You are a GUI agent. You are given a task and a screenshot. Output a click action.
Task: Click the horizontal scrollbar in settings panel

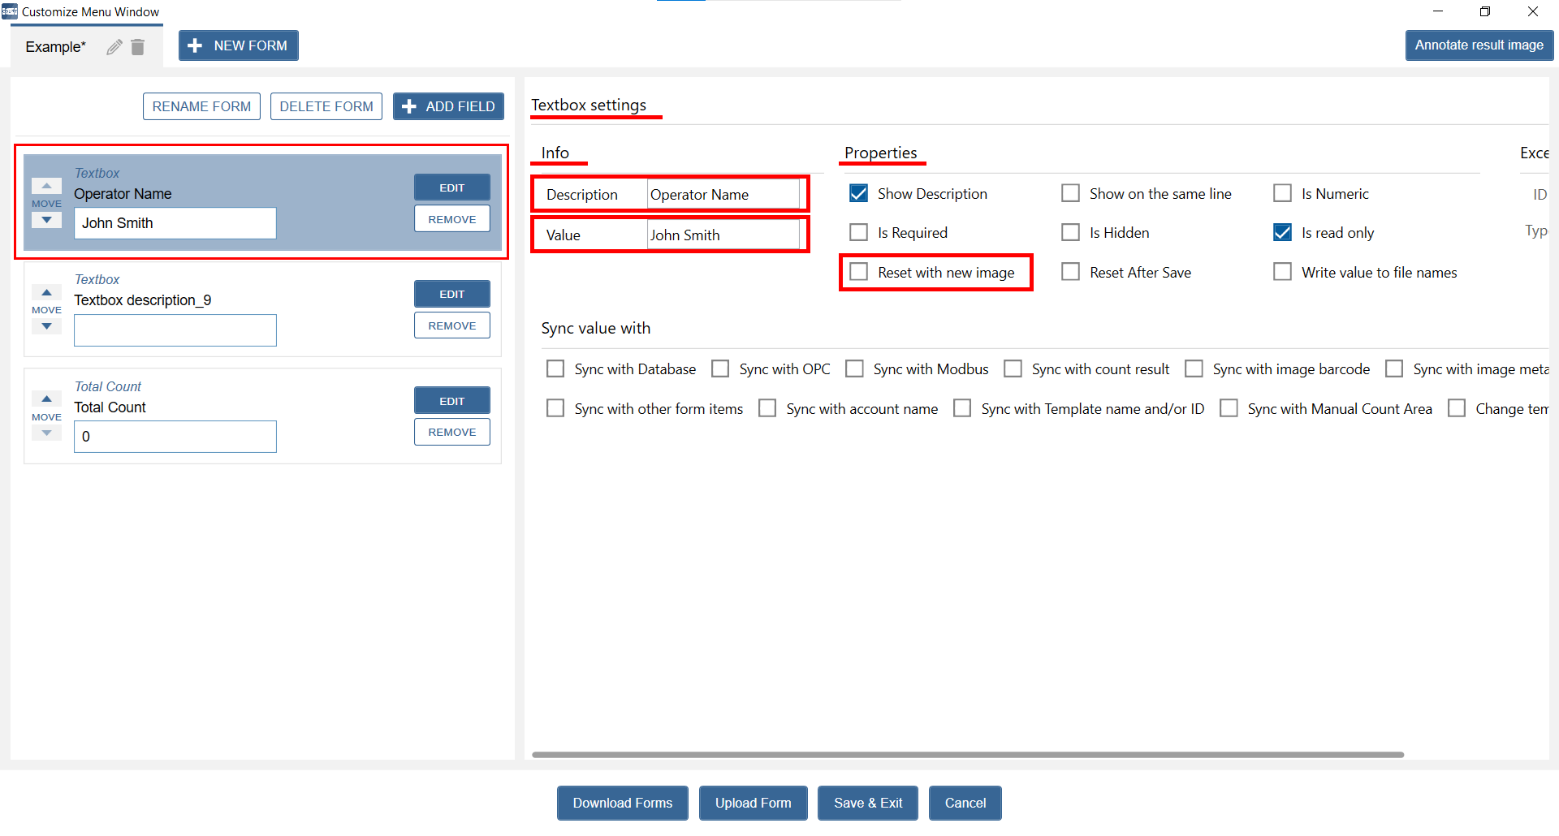click(966, 755)
